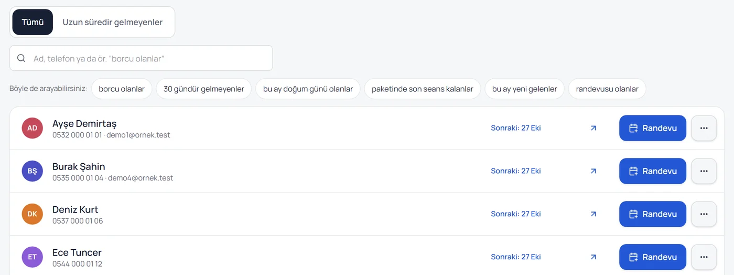
Task: Open Deniz Kurt customer name
Action: pos(75,209)
